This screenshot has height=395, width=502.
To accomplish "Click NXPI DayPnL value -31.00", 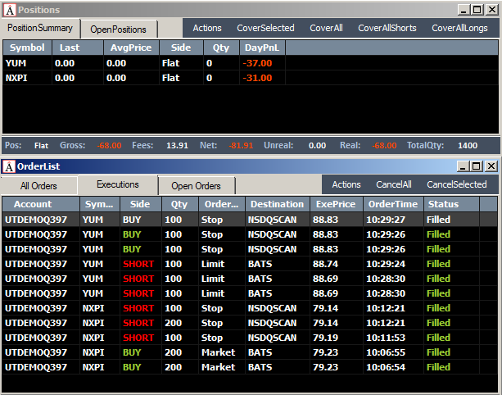I will 257,78.
